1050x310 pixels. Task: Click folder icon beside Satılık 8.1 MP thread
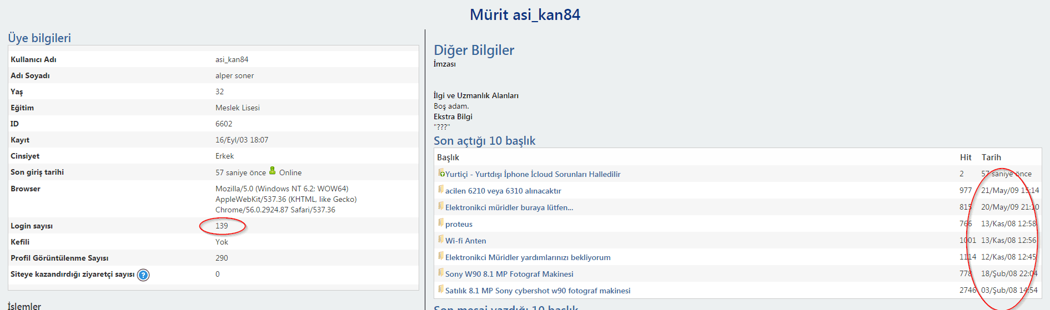tap(441, 289)
